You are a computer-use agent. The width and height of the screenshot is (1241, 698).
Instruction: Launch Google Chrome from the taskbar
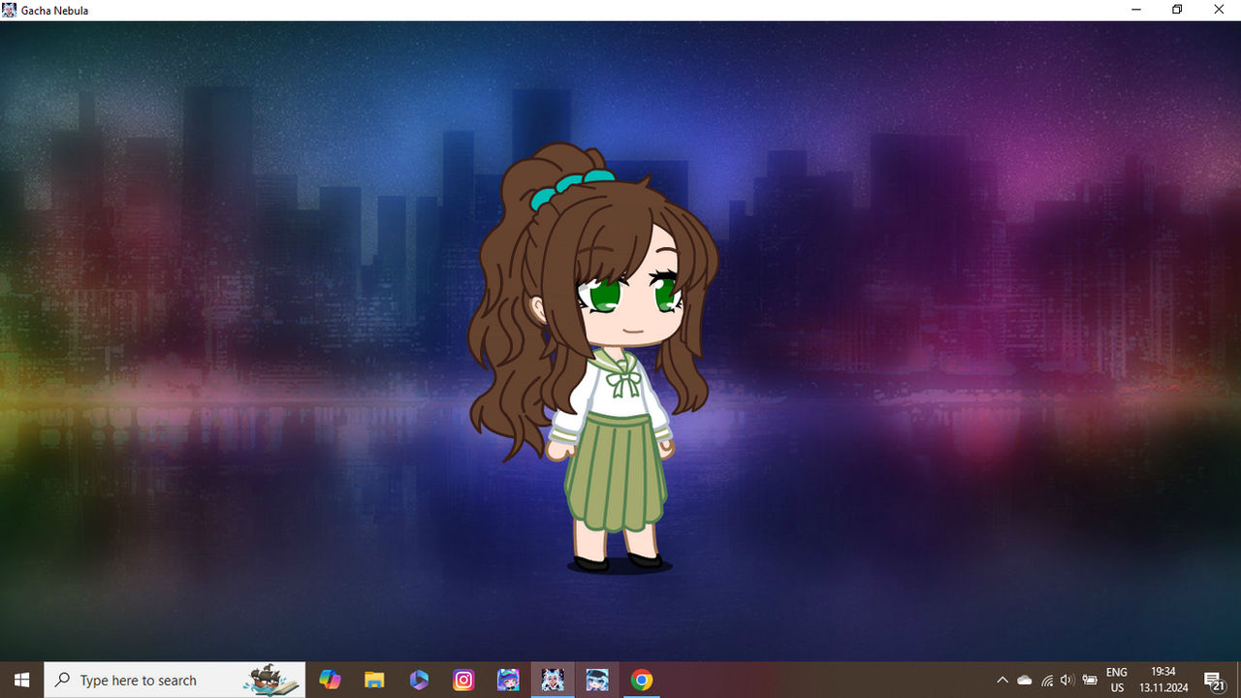(x=642, y=680)
